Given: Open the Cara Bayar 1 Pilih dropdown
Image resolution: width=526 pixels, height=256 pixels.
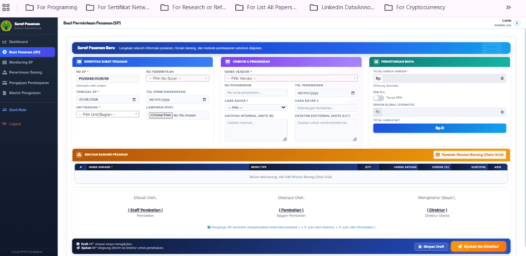Looking at the screenshot, I should point(256,108).
